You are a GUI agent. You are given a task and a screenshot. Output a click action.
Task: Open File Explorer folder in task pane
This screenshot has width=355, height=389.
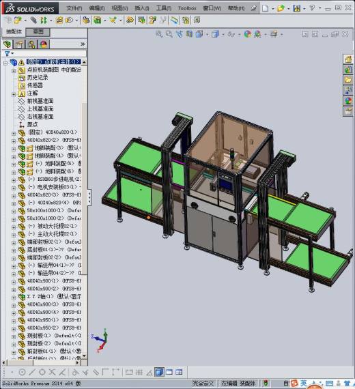coord(348,80)
